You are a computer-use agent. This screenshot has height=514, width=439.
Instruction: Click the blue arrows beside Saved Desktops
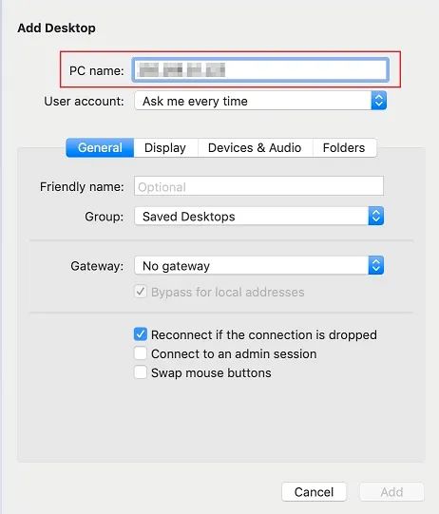pos(375,216)
